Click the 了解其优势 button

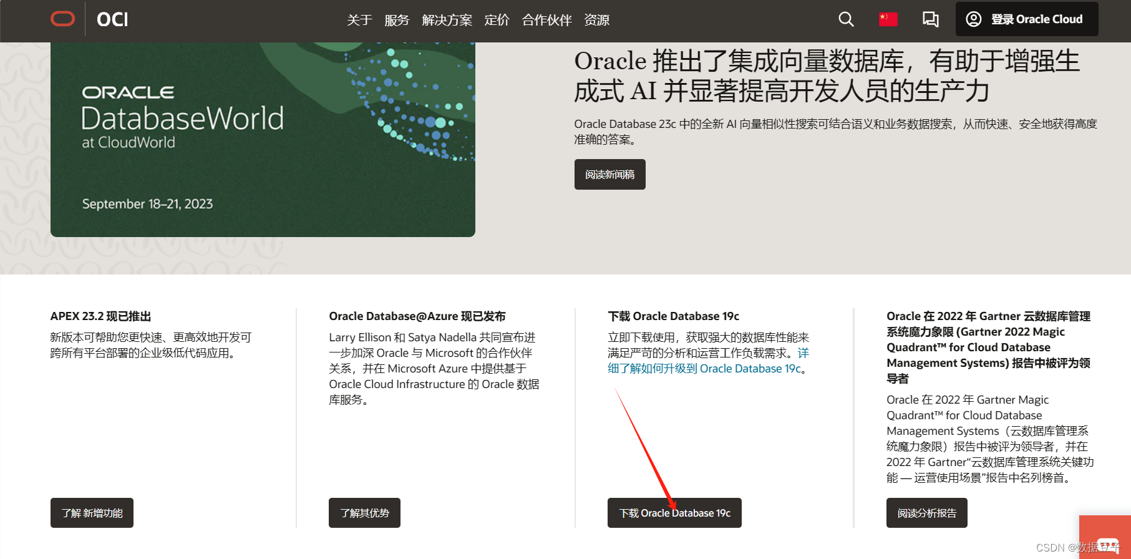(364, 513)
